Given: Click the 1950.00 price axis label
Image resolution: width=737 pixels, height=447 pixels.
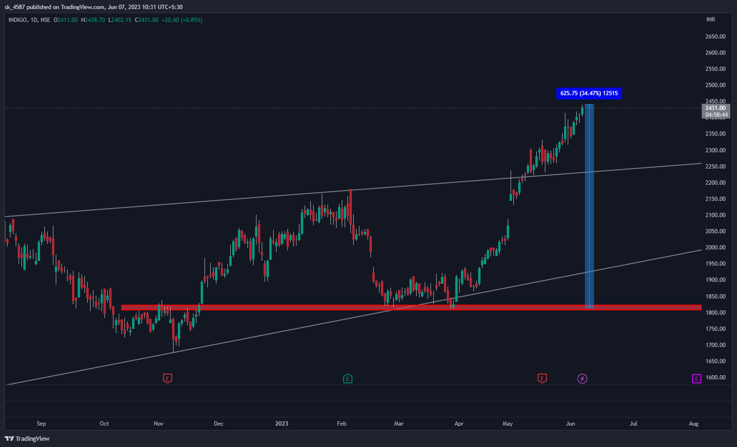Looking at the screenshot, I should [x=716, y=264].
